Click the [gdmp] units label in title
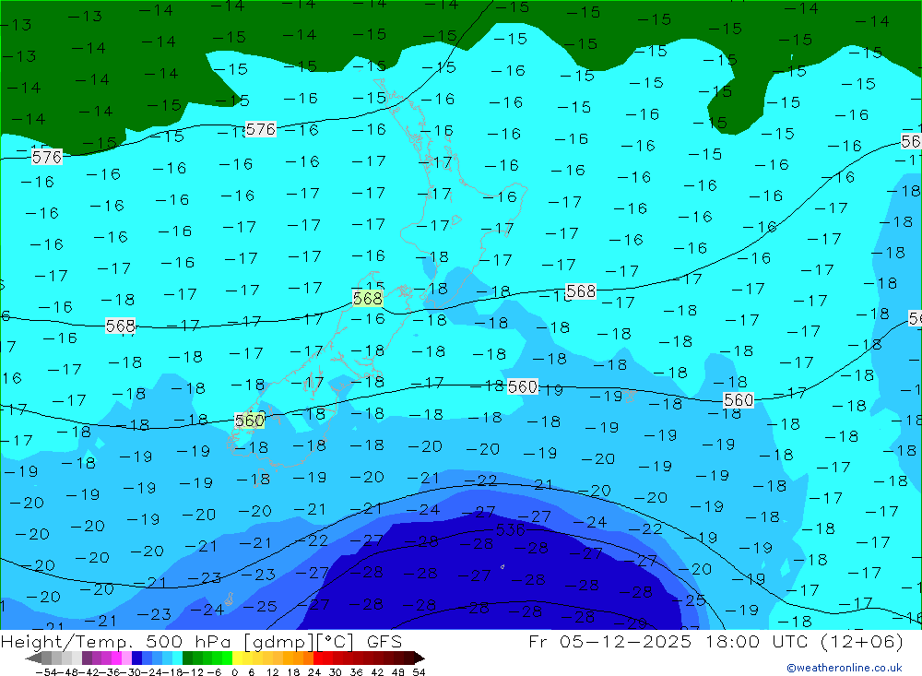 279,641
